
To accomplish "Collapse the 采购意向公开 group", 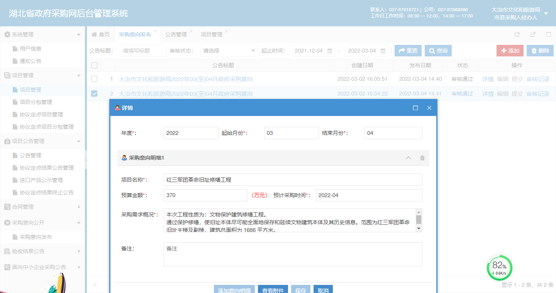I will click(x=79, y=223).
